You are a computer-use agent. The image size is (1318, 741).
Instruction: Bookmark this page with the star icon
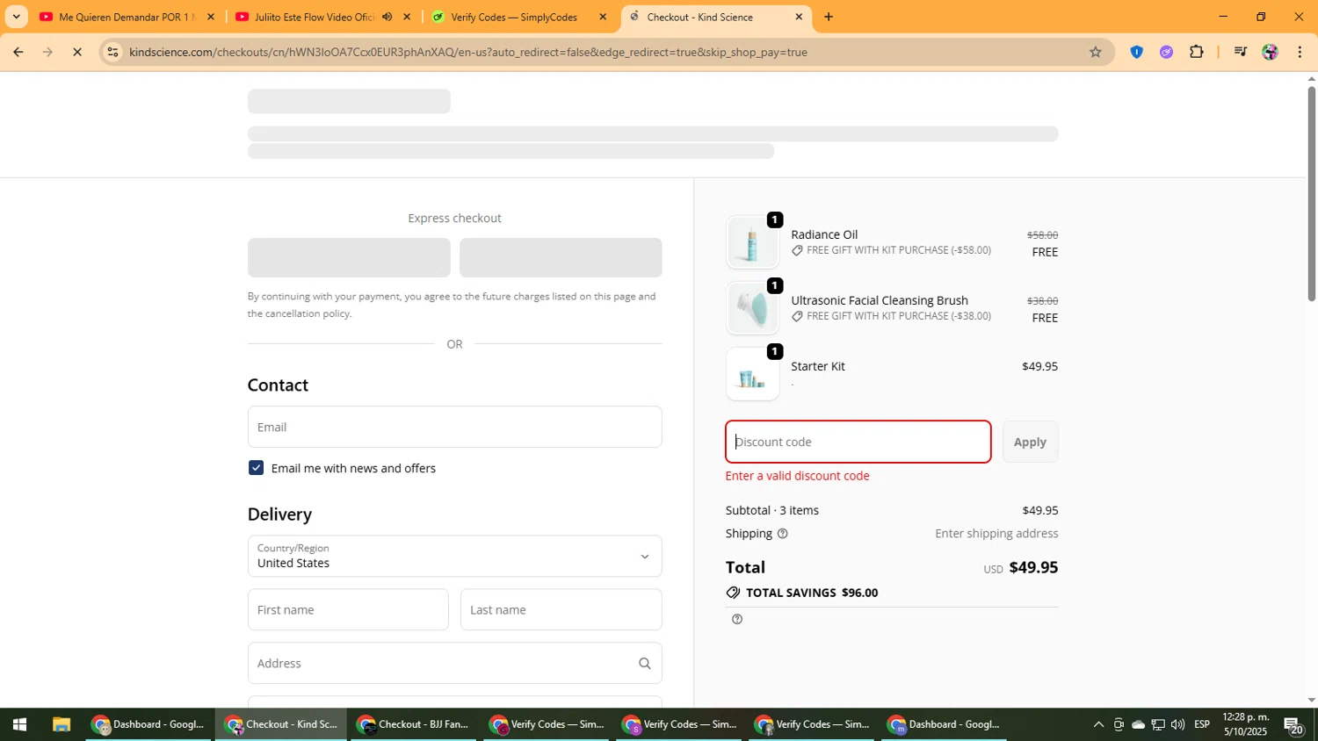pyautogui.click(x=1095, y=52)
